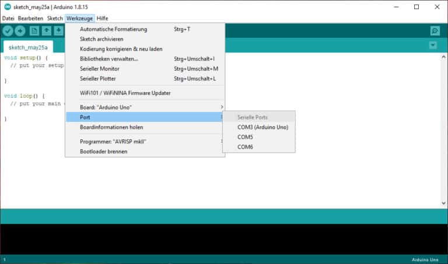This screenshot has width=448, height=264.
Task: Click the Upload arrow icon in the toolbar
Action: click(20, 31)
